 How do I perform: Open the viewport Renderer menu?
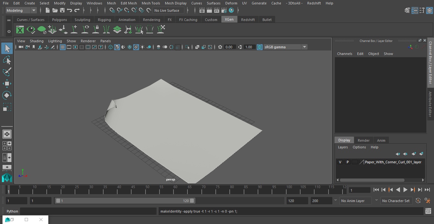pyautogui.click(x=88, y=41)
